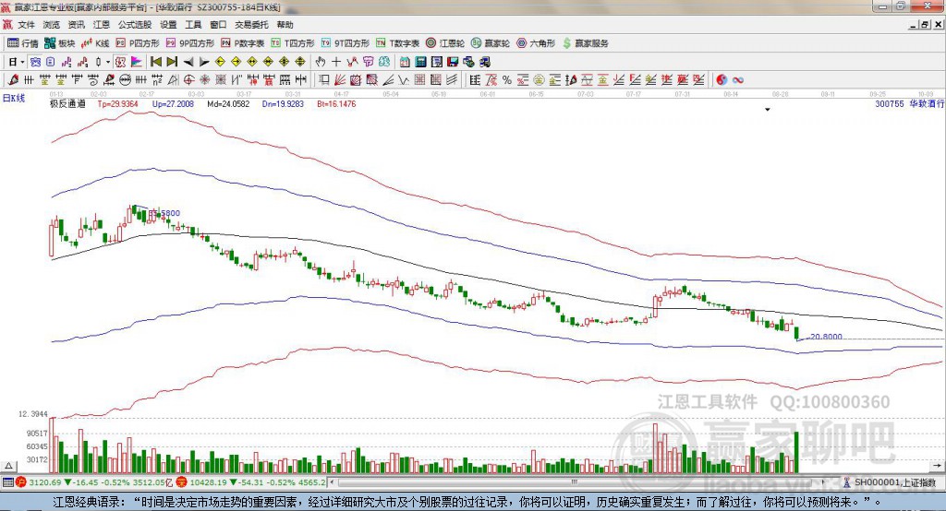Click the 极反通道 indicator name
The width and height of the screenshot is (946, 511).
point(67,103)
